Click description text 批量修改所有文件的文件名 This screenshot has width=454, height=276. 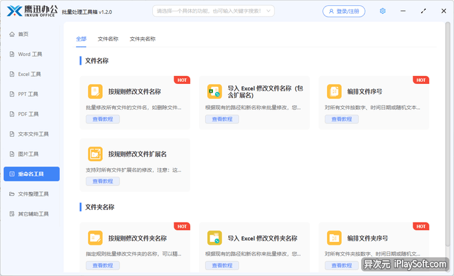(x=134, y=107)
